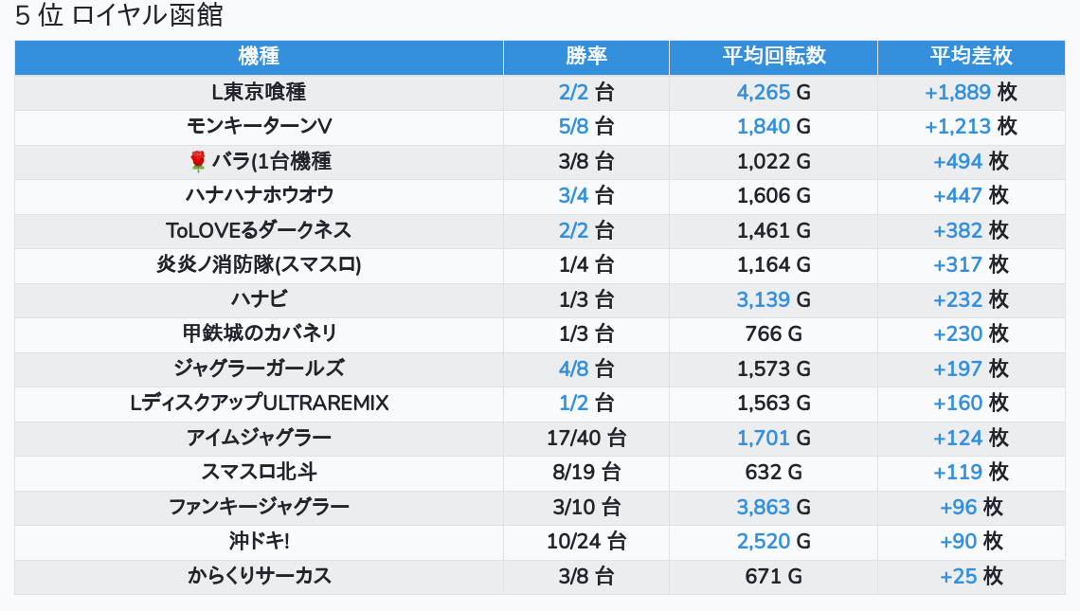The width and height of the screenshot is (1080, 611).
Task: Click 炎炎ノ消防隊(スマスロ) machine name
Action: [259, 265]
